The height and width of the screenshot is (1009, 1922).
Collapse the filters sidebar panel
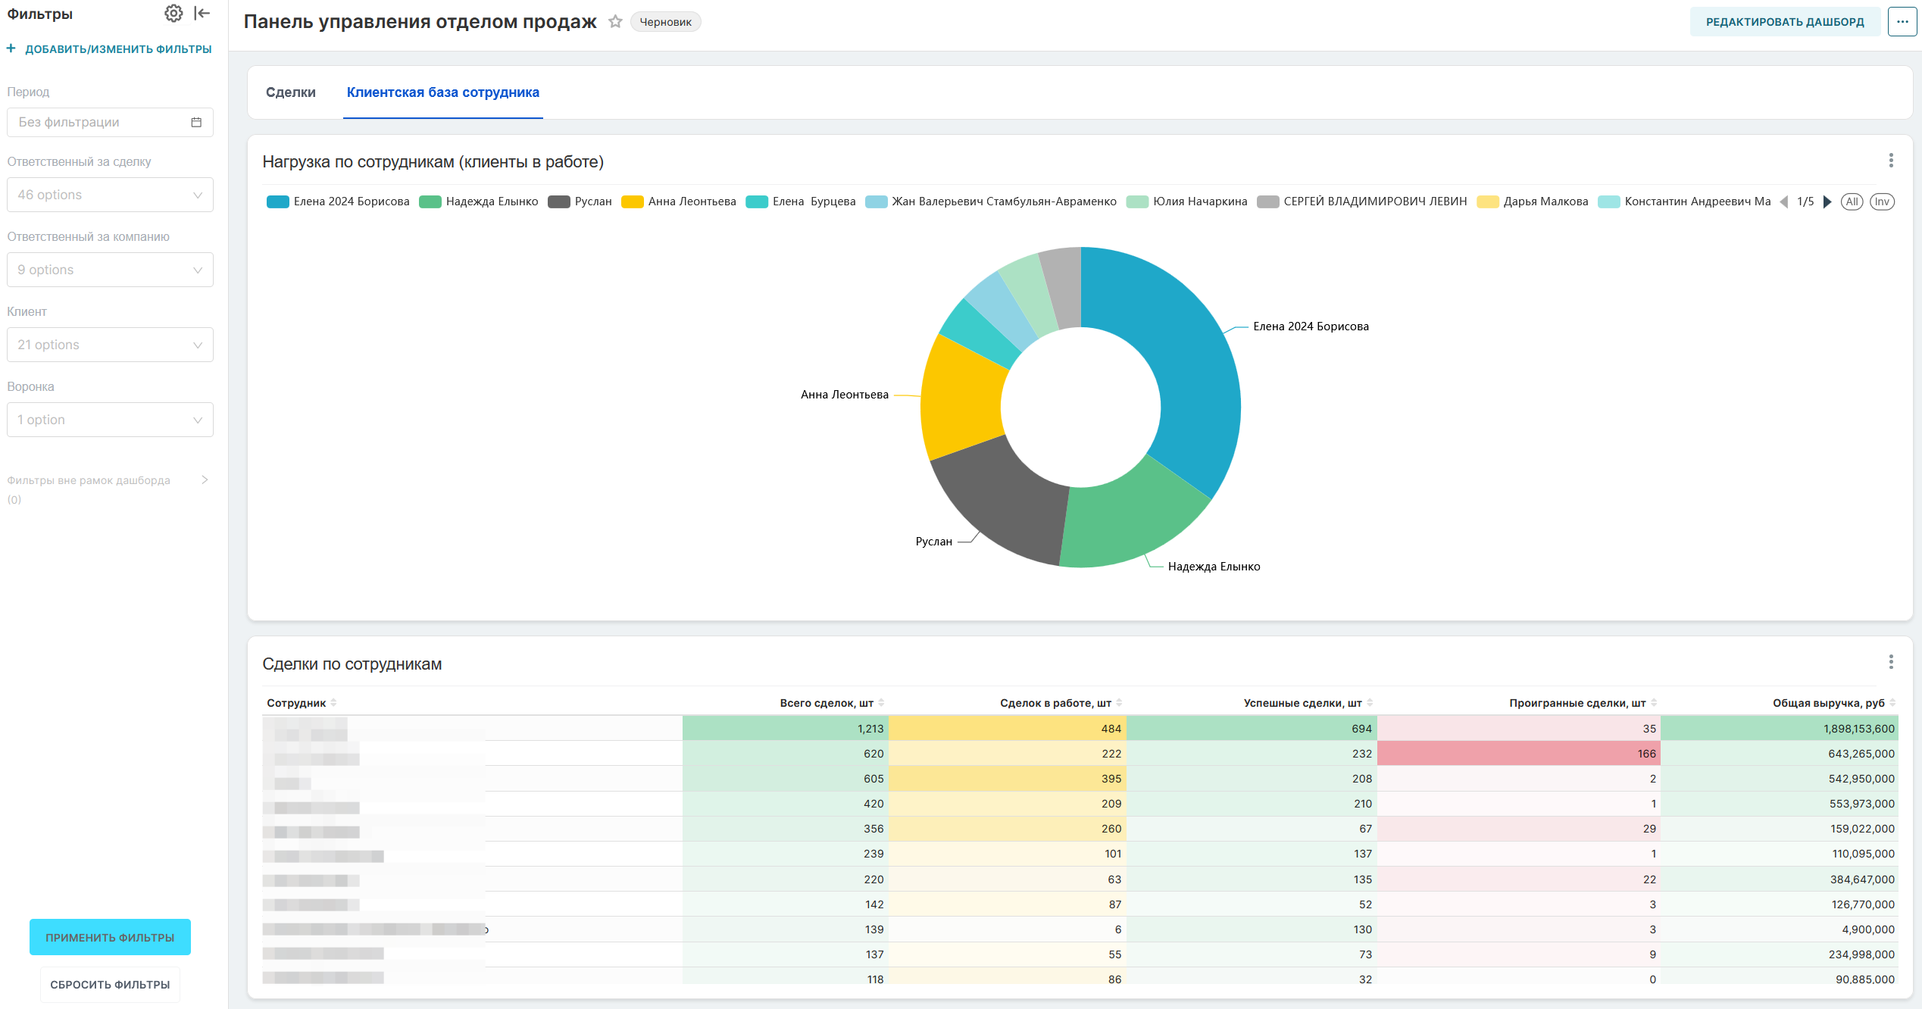[x=202, y=13]
